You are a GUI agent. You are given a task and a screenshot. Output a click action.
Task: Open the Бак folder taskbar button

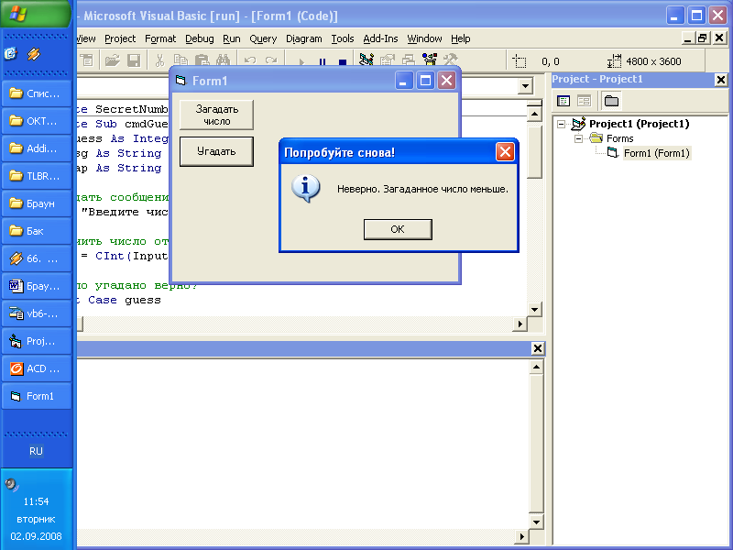click(x=37, y=231)
